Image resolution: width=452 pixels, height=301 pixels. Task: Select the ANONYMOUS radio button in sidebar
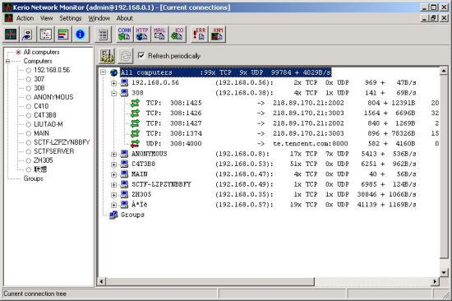(x=28, y=98)
